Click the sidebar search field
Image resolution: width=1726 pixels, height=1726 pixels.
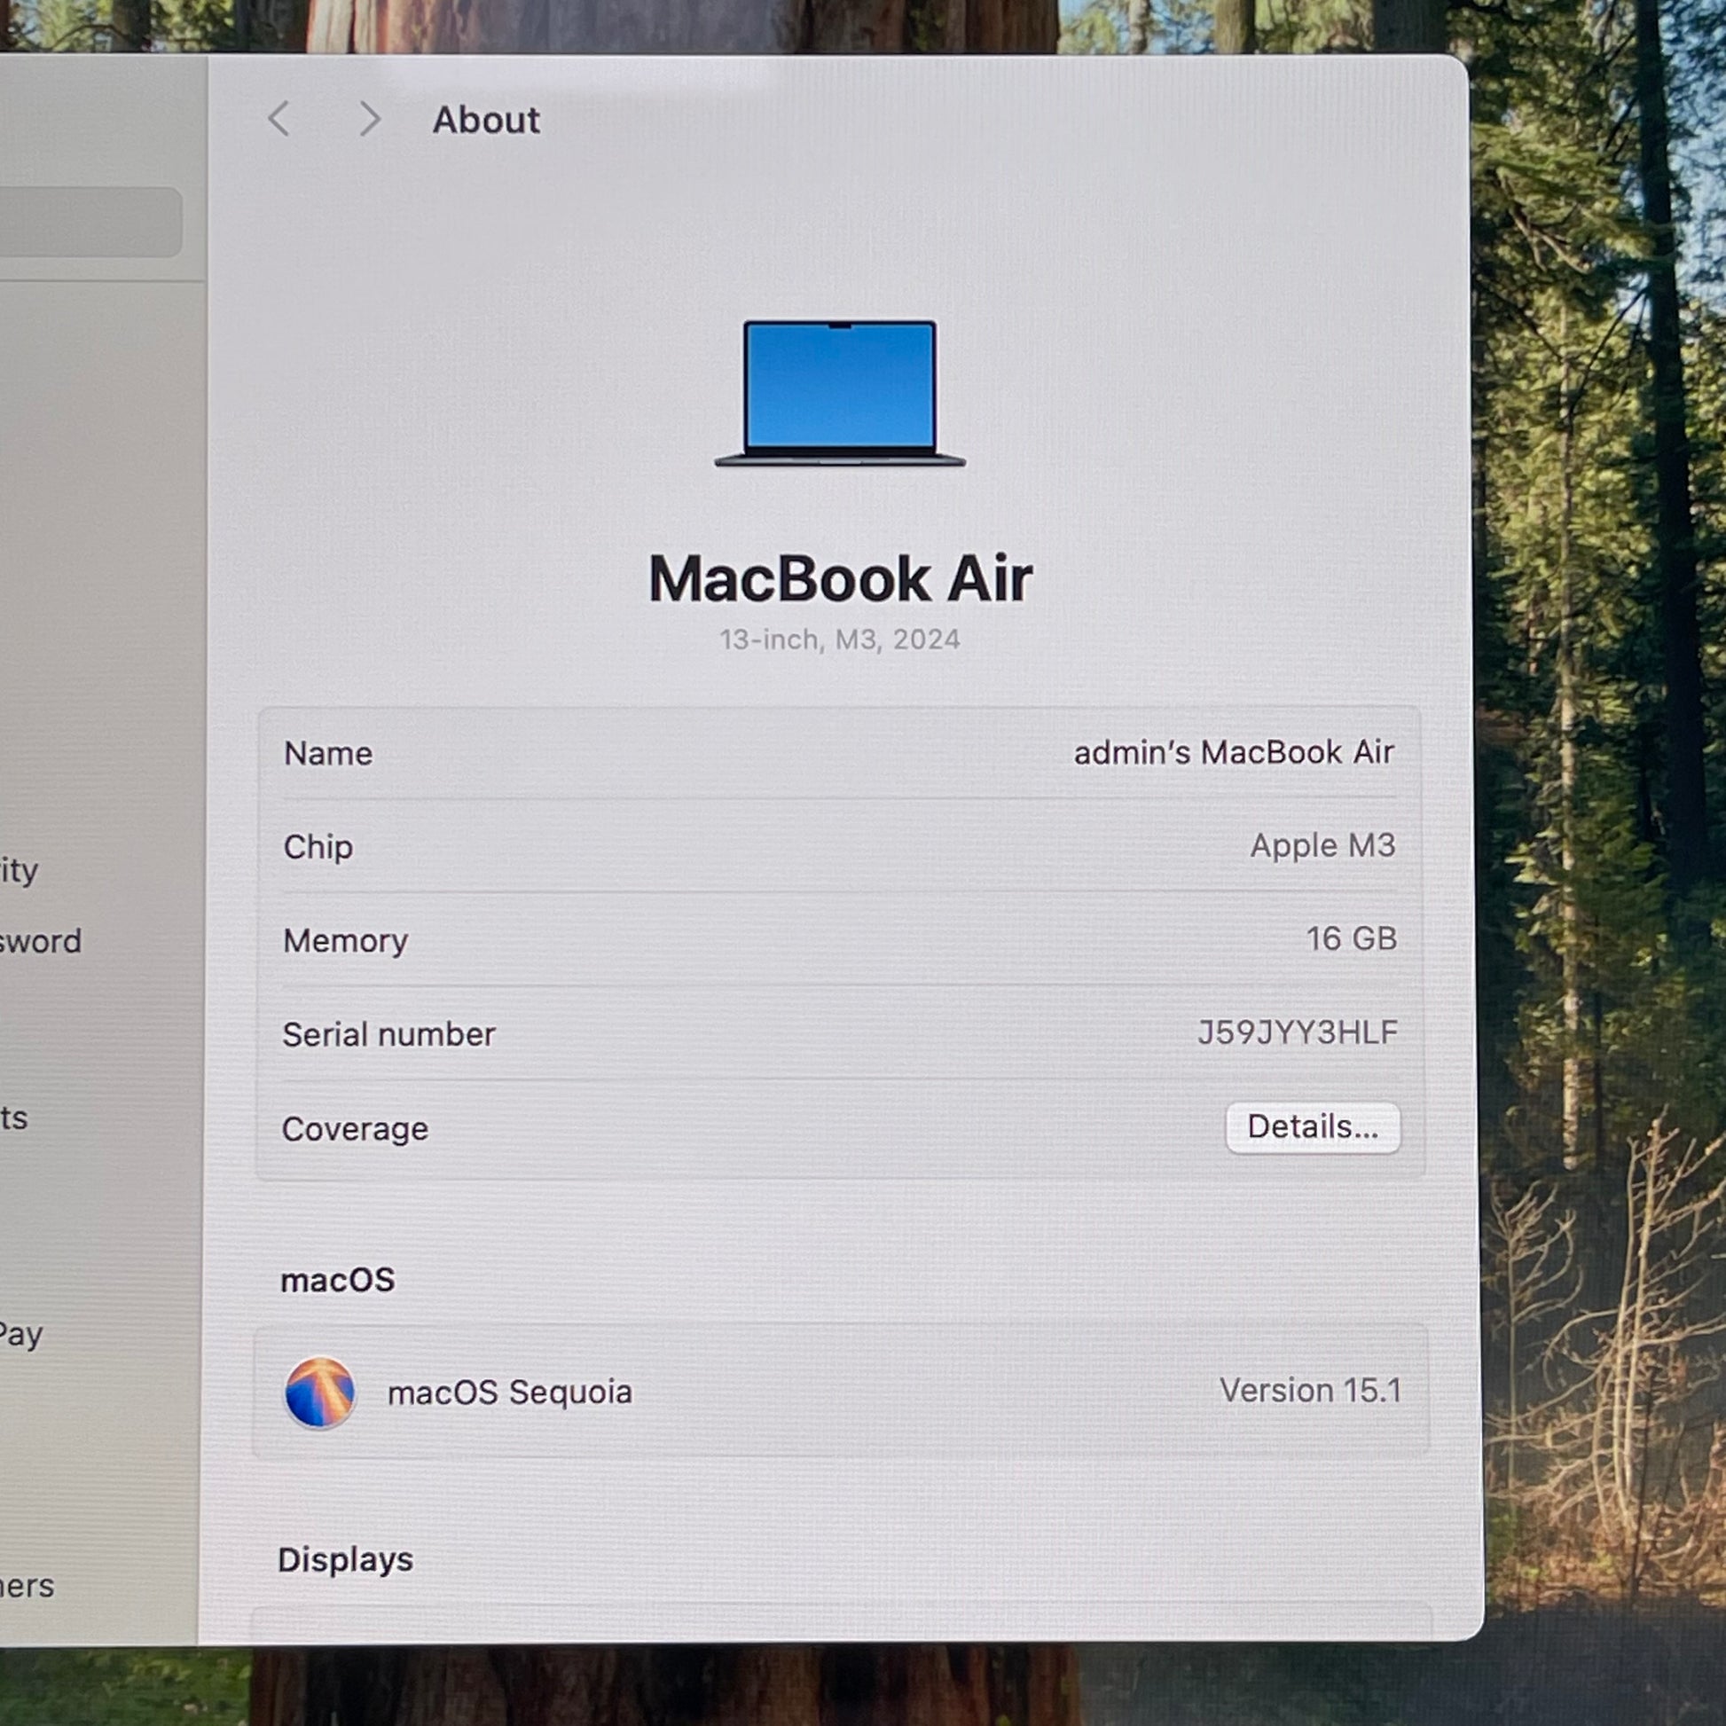(90, 223)
